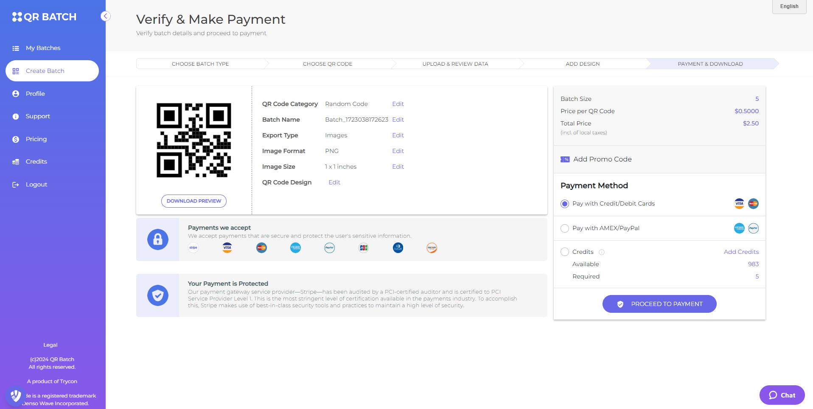Click Proceed to Payment button

point(659,304)
